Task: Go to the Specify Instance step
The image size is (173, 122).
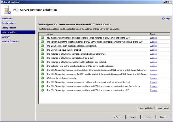Action: tap(9, 23)
